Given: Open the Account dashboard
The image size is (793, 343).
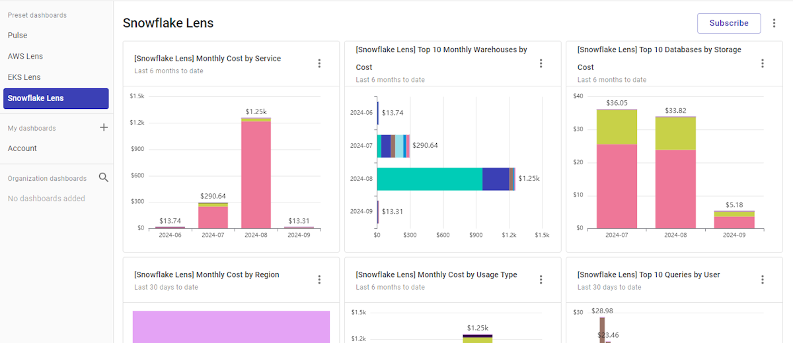Looking at the screenshot, I should 22,148.
